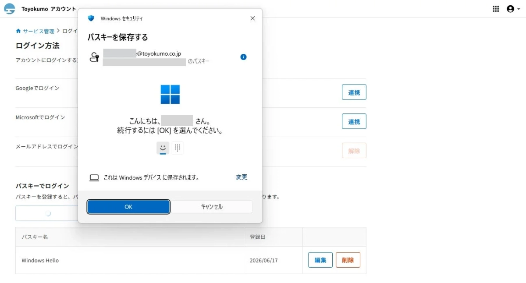Click これは Windows デバイス に保存されます text
The width and height of the screenshot is (526, 283).
[x=152, y=177]
